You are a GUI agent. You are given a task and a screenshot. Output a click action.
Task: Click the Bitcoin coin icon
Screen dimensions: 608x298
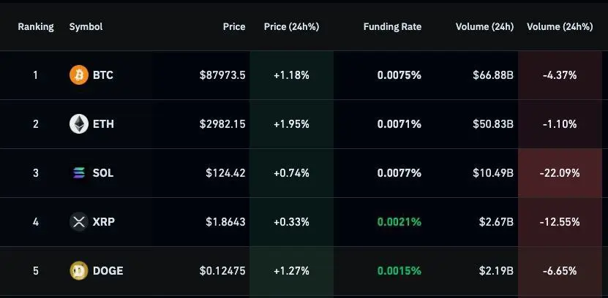pyautogui.click(x=78, y=74)
